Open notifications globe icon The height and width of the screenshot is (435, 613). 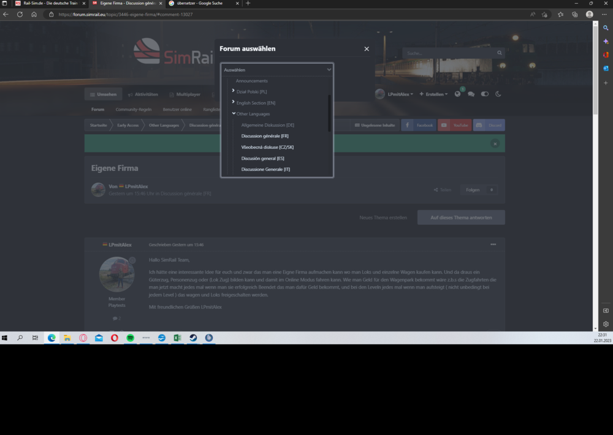tap(457, 94)
